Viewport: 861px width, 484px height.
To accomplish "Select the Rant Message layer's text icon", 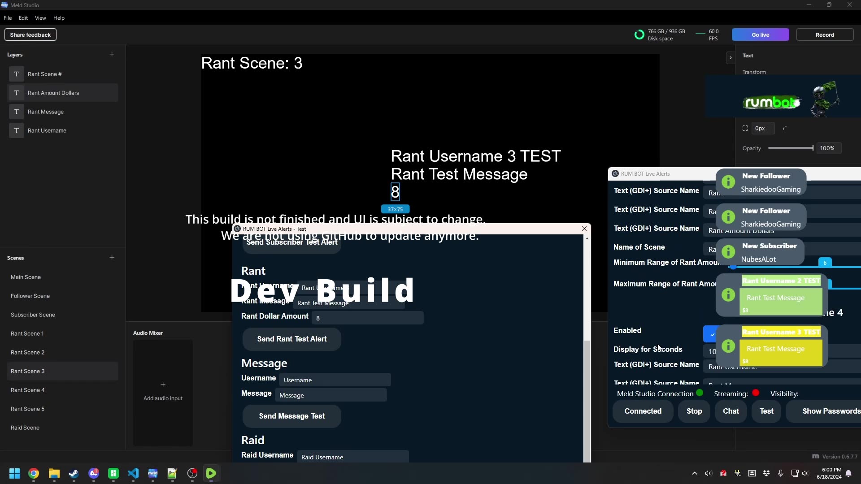I will click(x=16, y=112).
